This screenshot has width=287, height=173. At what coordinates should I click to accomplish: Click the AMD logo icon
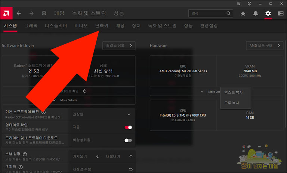pos(6,13)
